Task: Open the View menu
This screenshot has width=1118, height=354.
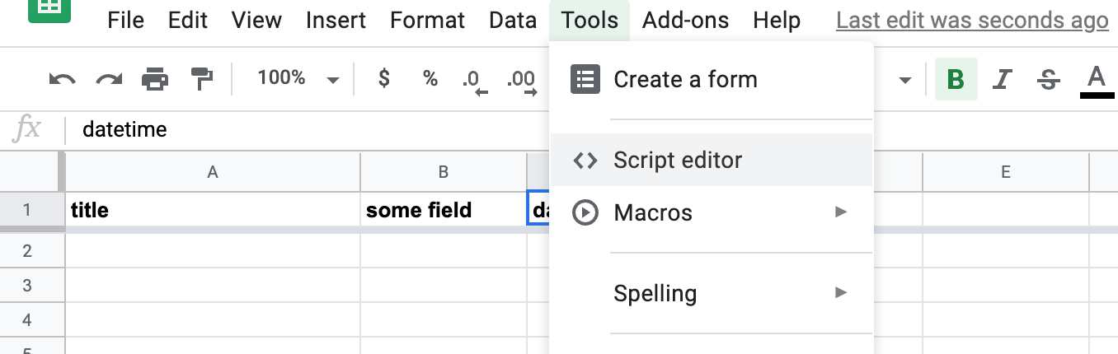Action: [256, 20]
